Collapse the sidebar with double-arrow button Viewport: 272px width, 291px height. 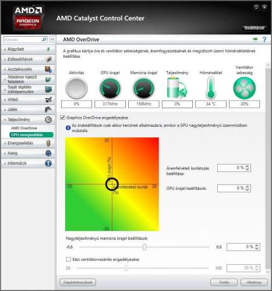coord(52,40)
